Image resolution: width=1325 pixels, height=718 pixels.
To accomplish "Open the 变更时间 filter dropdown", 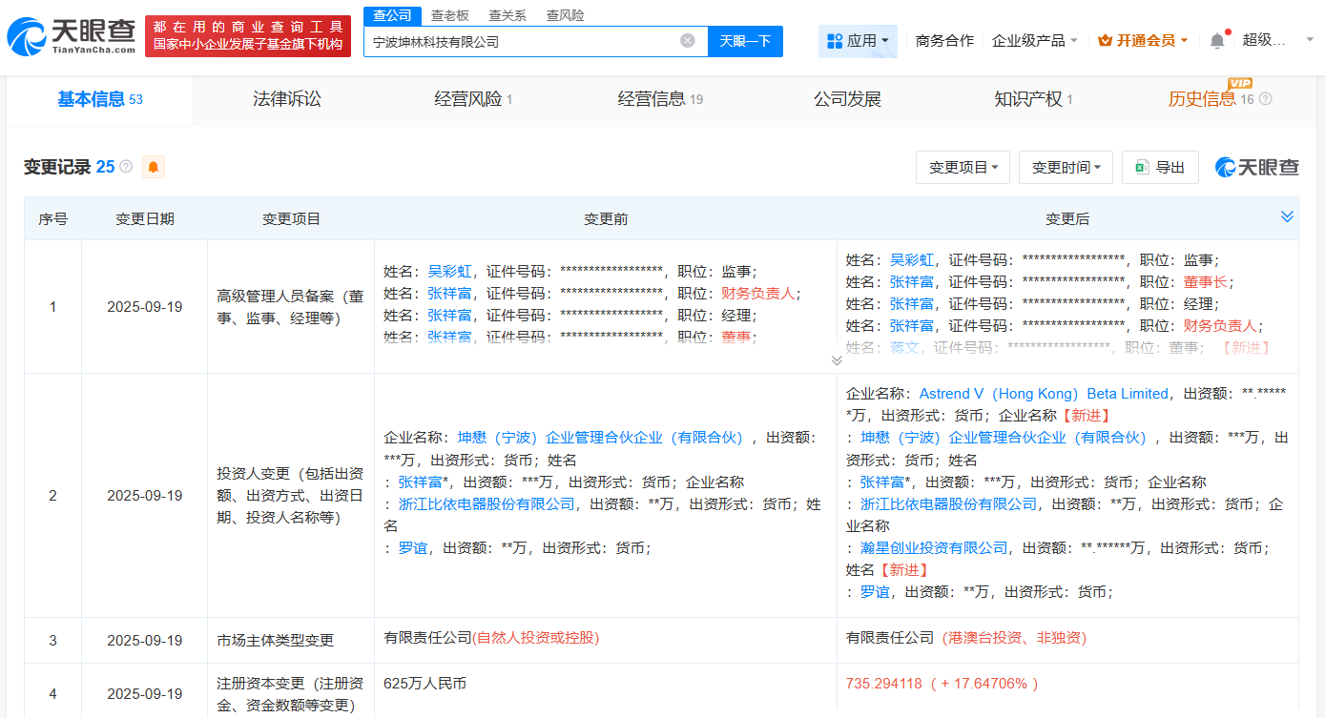I will coord(1064,167).
